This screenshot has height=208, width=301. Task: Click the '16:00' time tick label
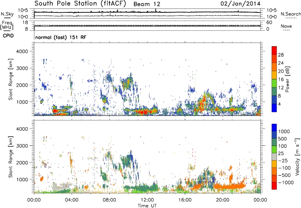tap(185, 200)
